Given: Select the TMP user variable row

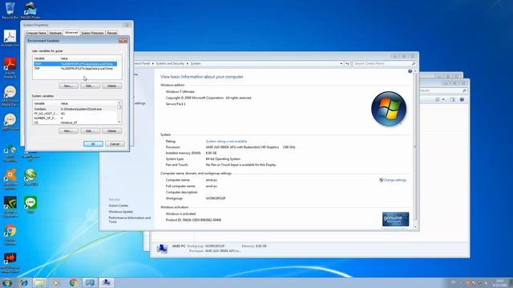Looking at the screenshot, I should pyautogui.click(x=75, y=69).
